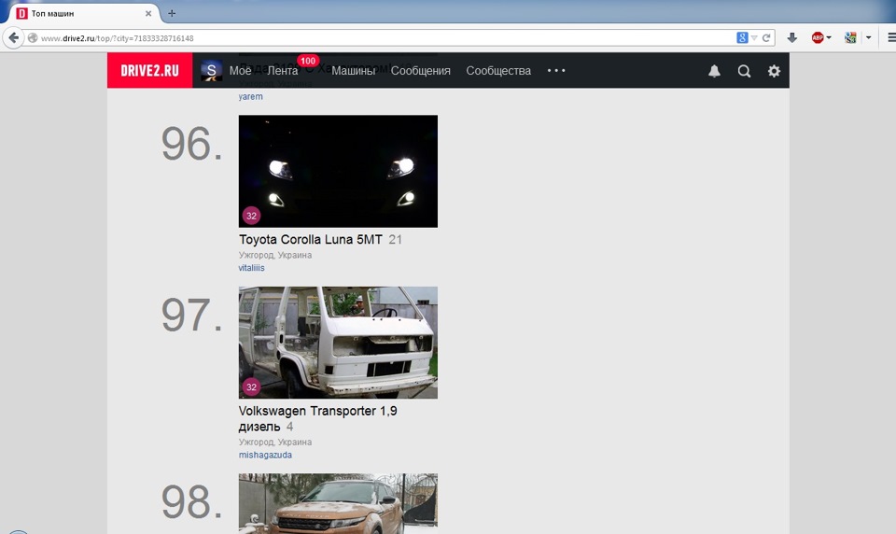Open the Моё menu item

[x=240, y=70]
